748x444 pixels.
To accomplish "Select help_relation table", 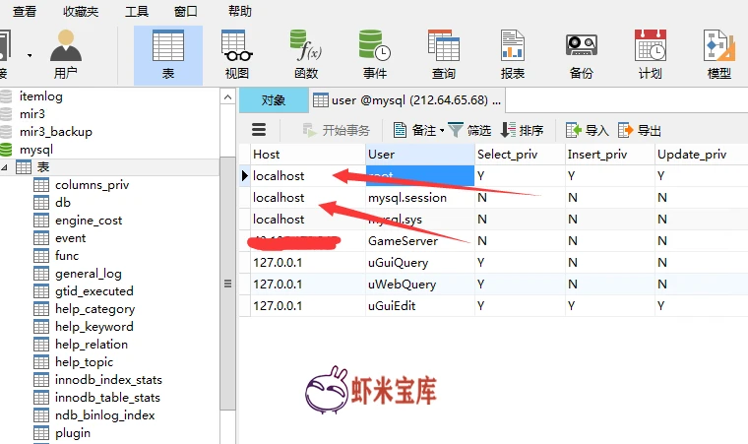I will (x=92, y=345).
